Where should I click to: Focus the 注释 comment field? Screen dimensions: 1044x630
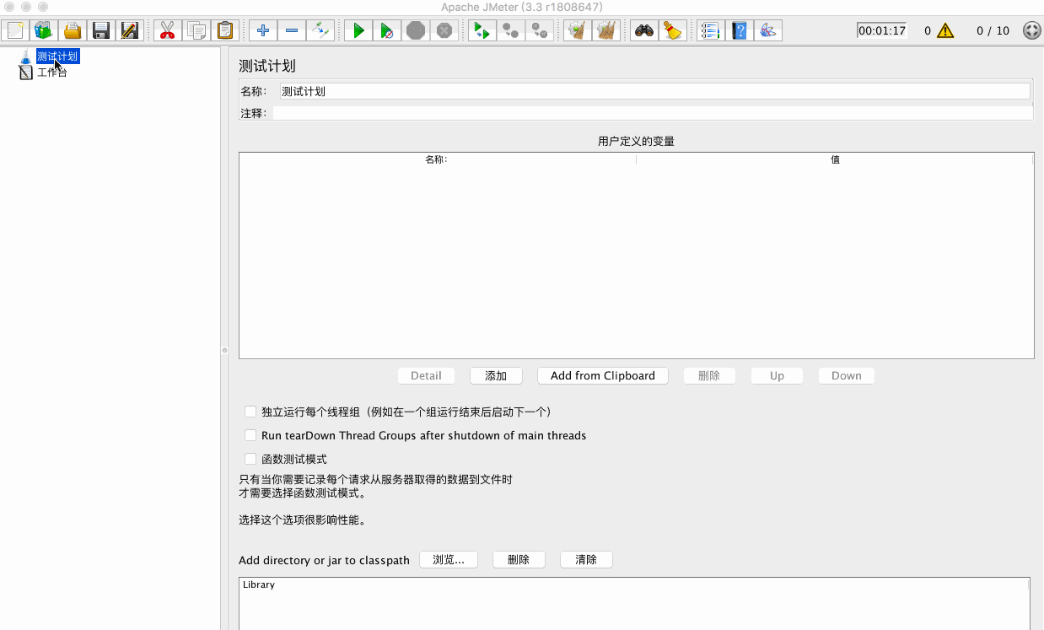point(652,113)
